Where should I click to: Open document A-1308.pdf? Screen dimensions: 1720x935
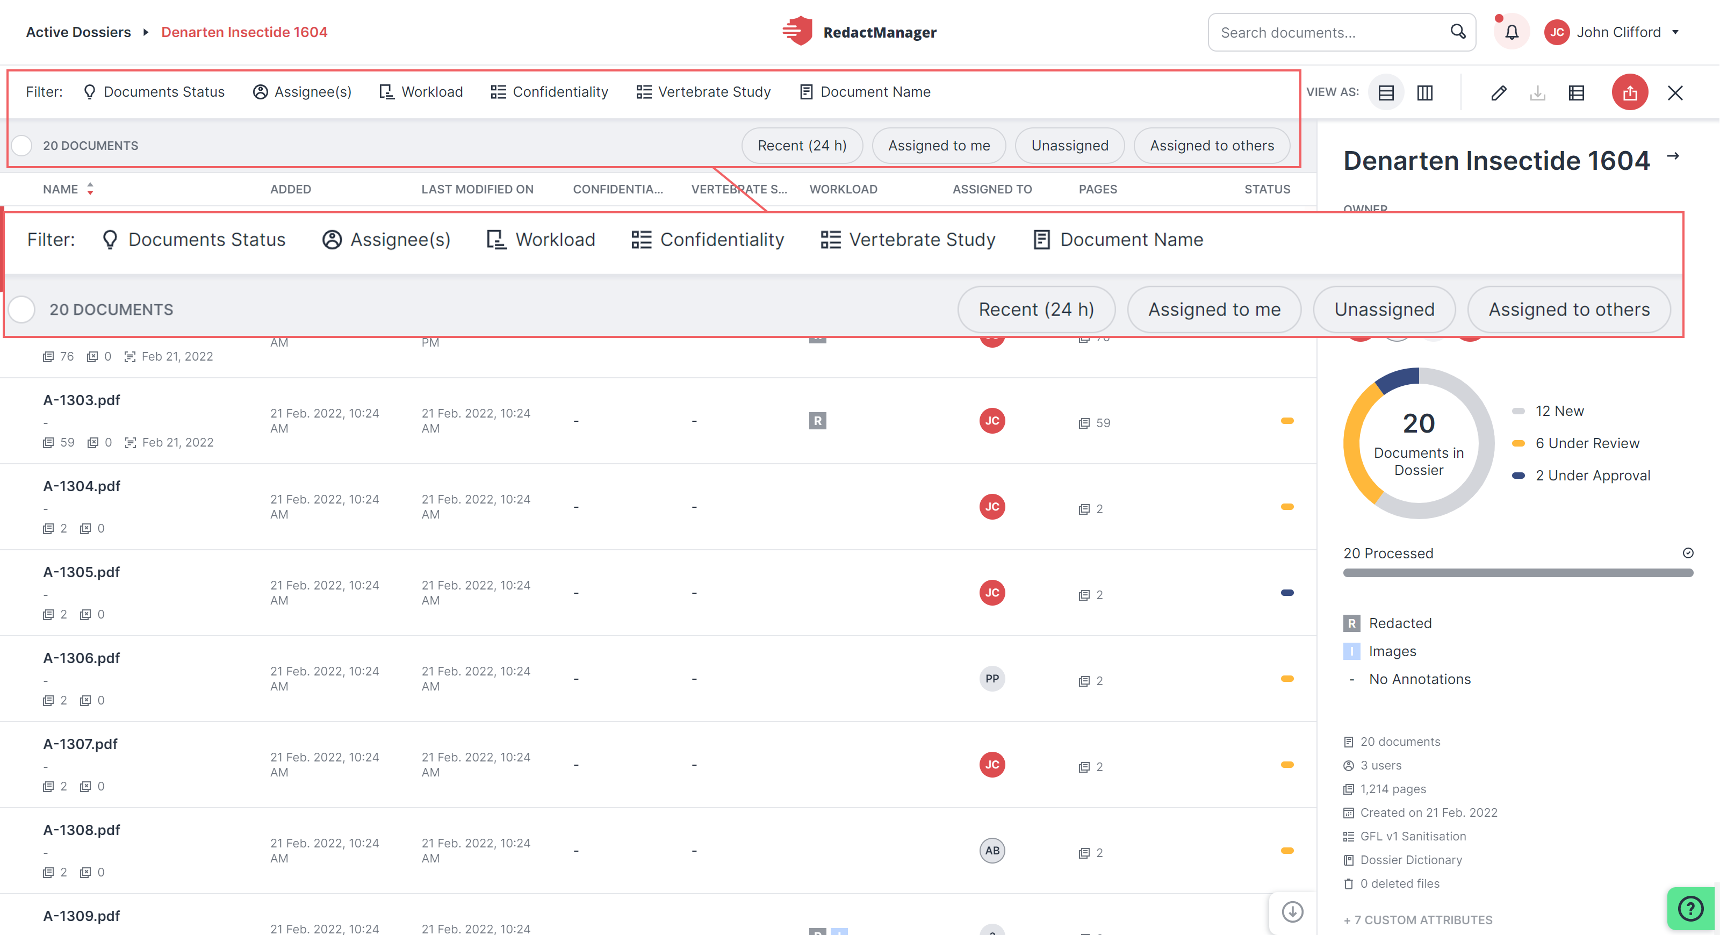tap(82, 830)
